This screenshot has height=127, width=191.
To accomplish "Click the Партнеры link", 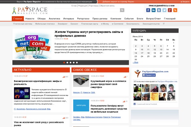I will 94,6.
